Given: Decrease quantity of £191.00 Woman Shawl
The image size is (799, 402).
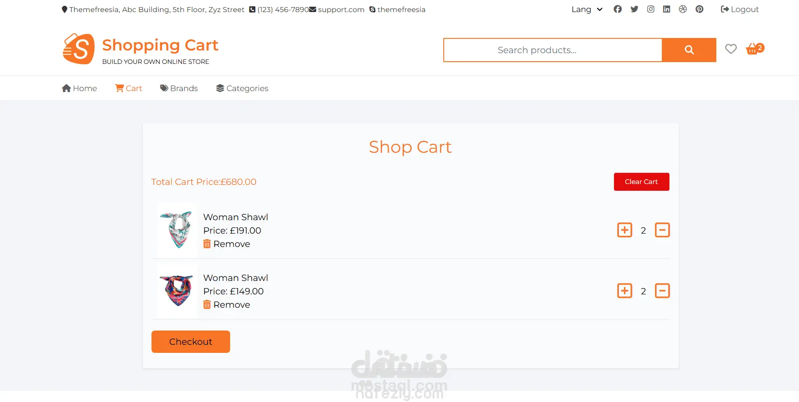Looking at the screenshot, I should point(662,230).
